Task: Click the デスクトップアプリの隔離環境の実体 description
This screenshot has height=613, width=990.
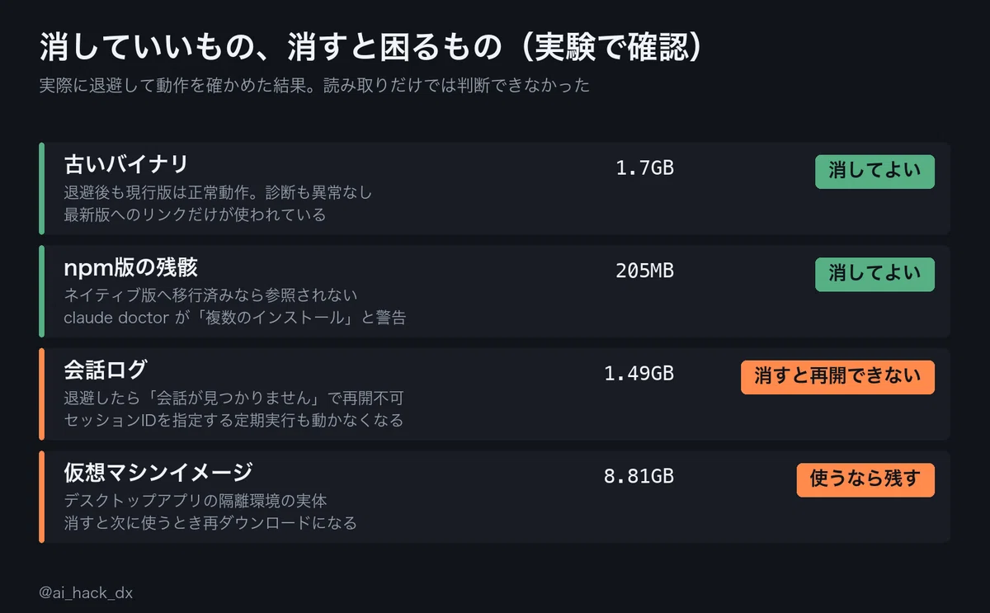Action: pyautogui.click(x=196, y=501)
